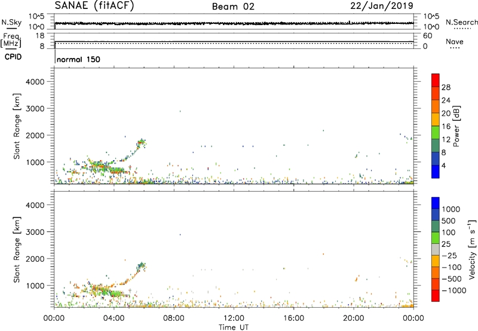Click the light green 12-16 dB Power segment

[x=436, y=132]
